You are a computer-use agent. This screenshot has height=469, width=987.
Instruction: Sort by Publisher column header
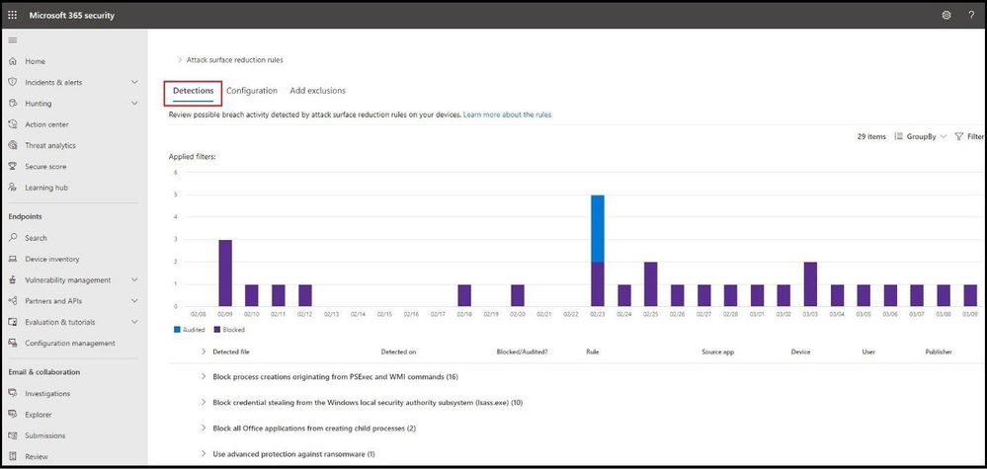click(x=939, y=352)
